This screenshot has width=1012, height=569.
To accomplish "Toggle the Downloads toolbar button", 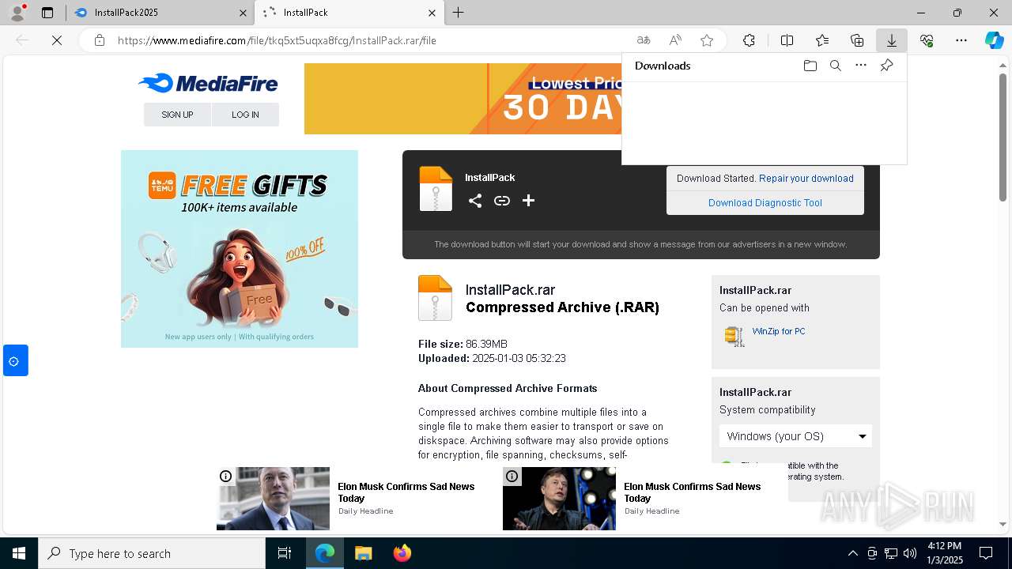I will click(x=892, y=40).
